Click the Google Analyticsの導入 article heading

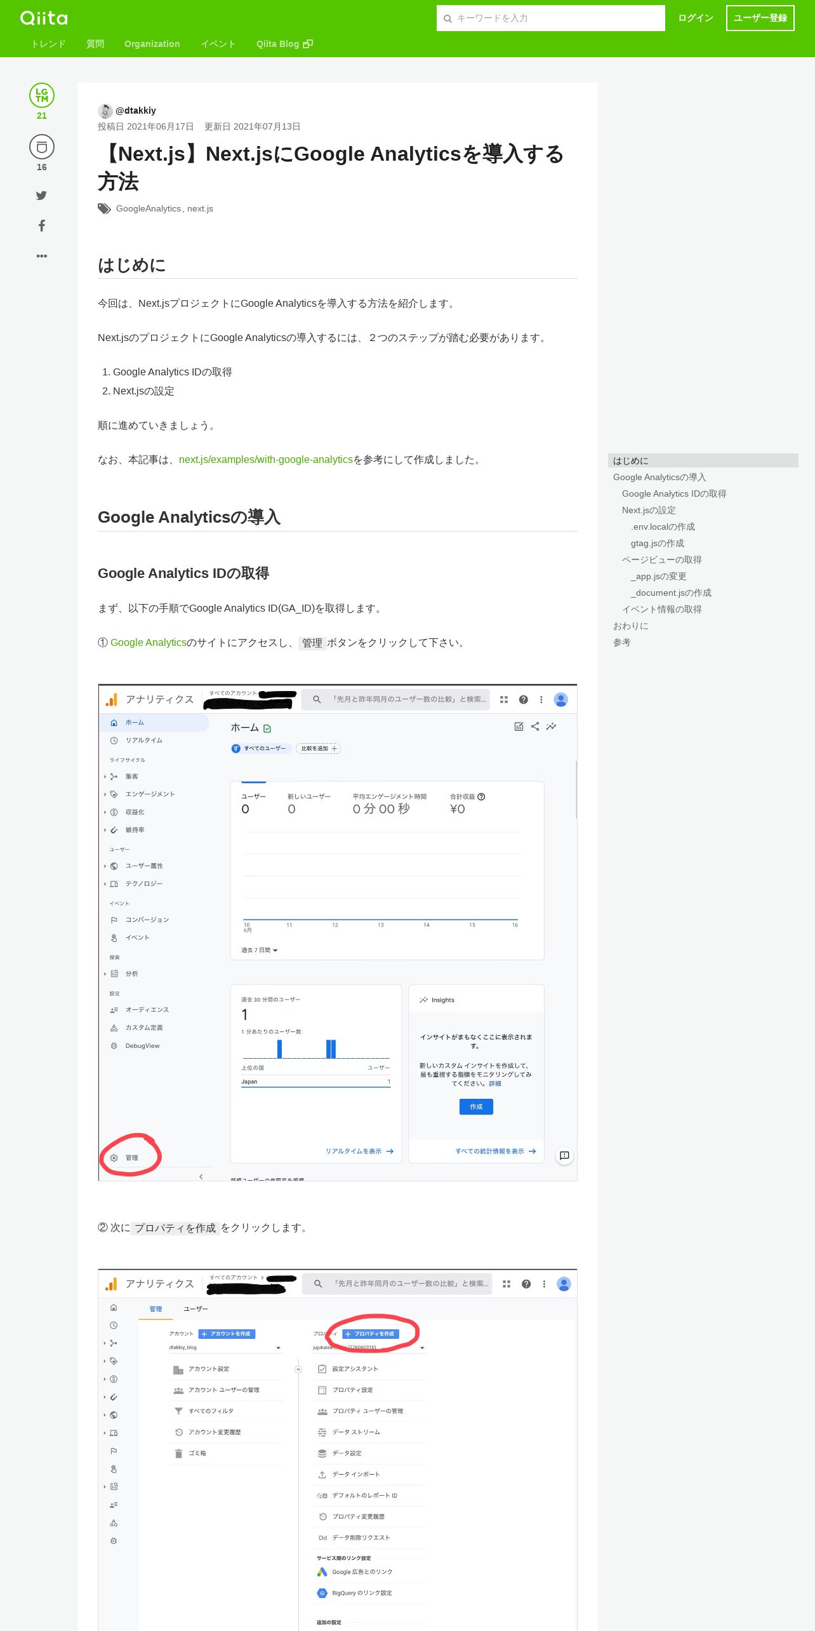click(x=189, y=517)
